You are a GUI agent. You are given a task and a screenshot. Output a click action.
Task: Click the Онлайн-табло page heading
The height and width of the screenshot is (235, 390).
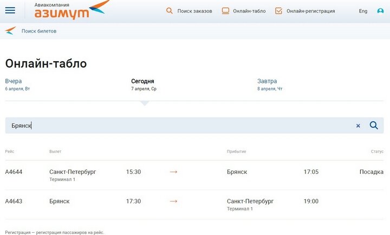point(46,63)
